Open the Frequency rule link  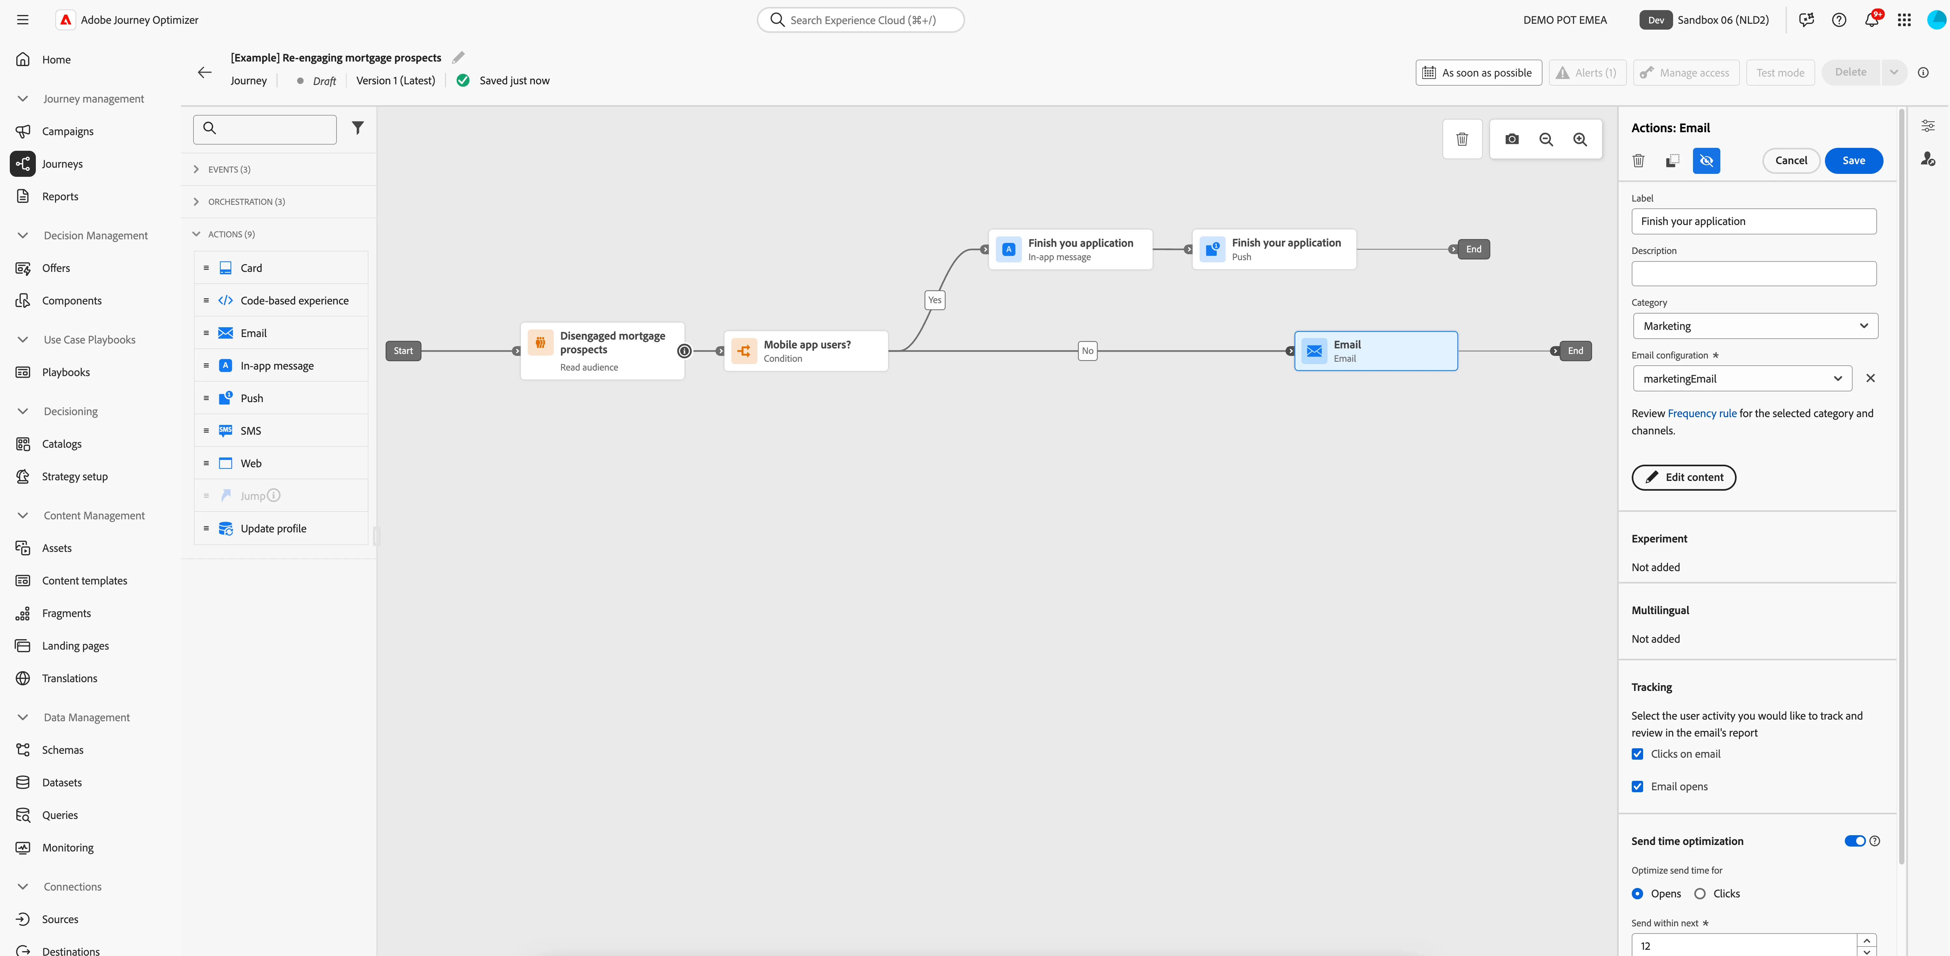(1702, 413)
